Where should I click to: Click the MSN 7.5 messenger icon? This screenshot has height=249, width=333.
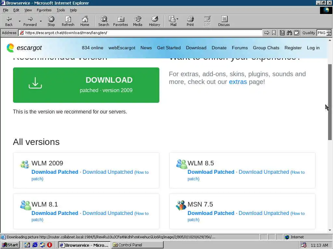(x=181, y=205)
